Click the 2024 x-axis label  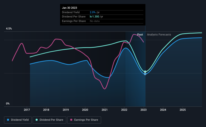tap(163, 110)
